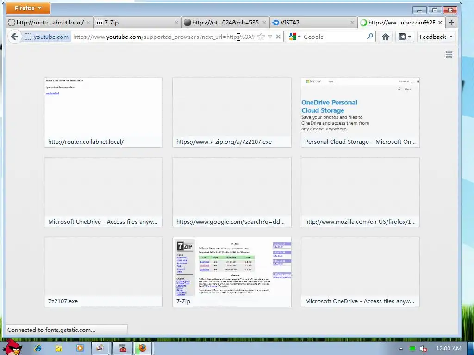The image size is (474, 355).
Task: Open the Feedback dropdown
Action: pos(436,37)
